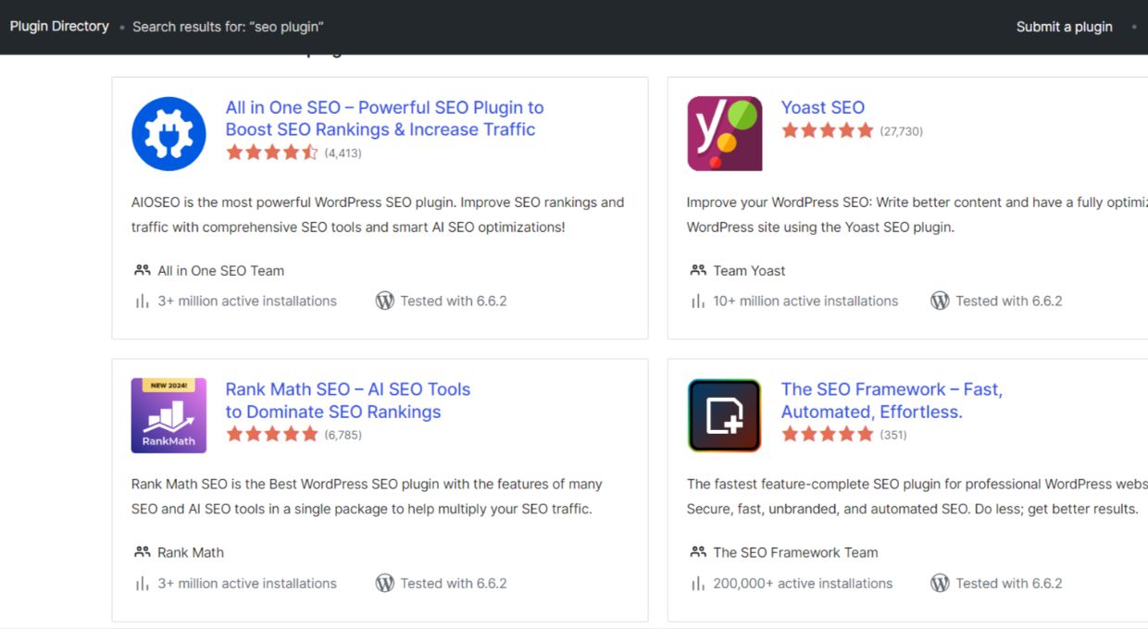The width and height of the screenshot is (1148, 629).
Task: Open the Rank Math SEO plugin title
Action: (x=347, y=401)
